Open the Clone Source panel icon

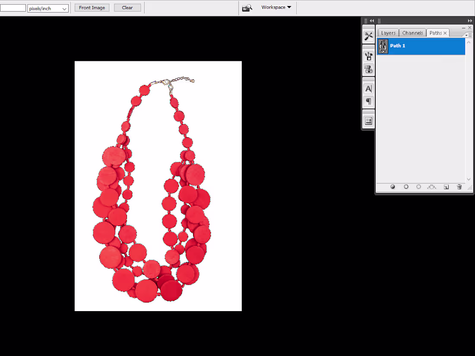368,69
